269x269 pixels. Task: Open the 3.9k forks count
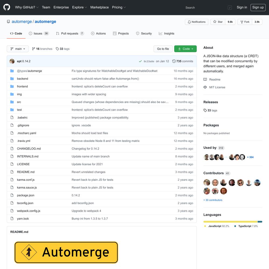257,22
